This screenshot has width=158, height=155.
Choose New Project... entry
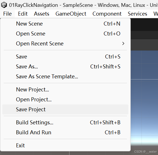65,89
